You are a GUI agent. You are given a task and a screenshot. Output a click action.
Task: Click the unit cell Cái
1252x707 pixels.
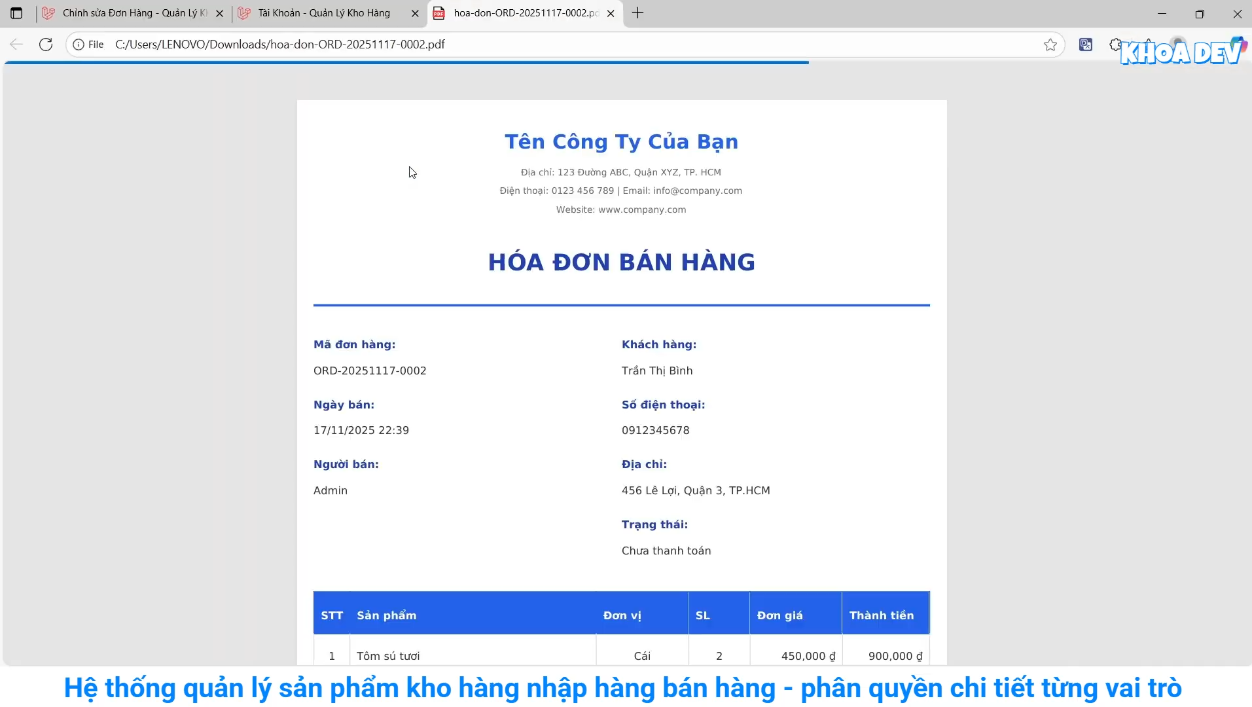[642, 656]
